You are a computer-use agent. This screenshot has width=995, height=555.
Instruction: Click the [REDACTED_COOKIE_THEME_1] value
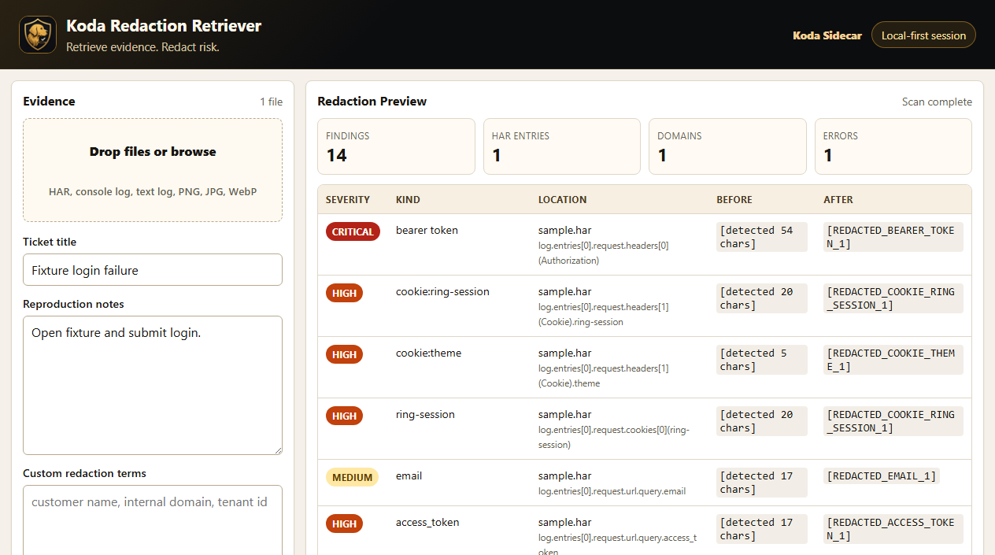click(893, 360)
